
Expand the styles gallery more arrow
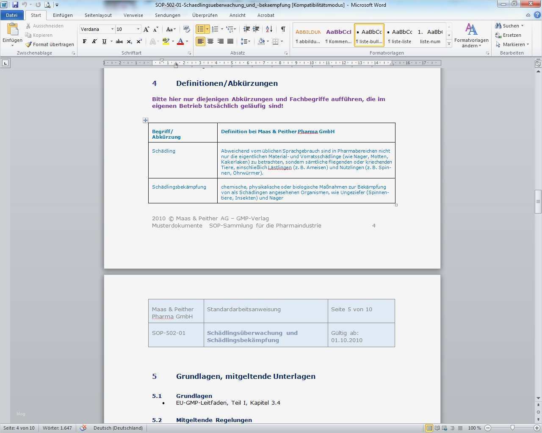[x=449, y=44]
